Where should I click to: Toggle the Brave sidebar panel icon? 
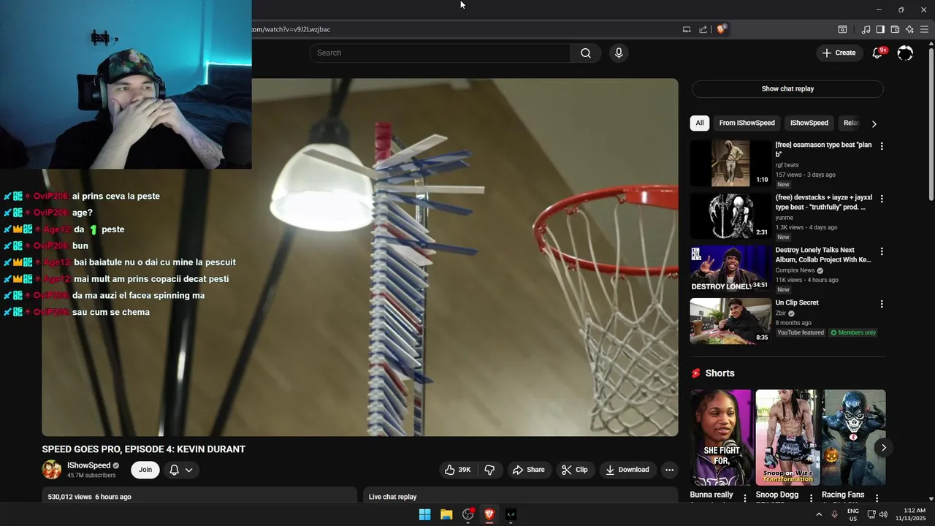[x=880, y=29]
